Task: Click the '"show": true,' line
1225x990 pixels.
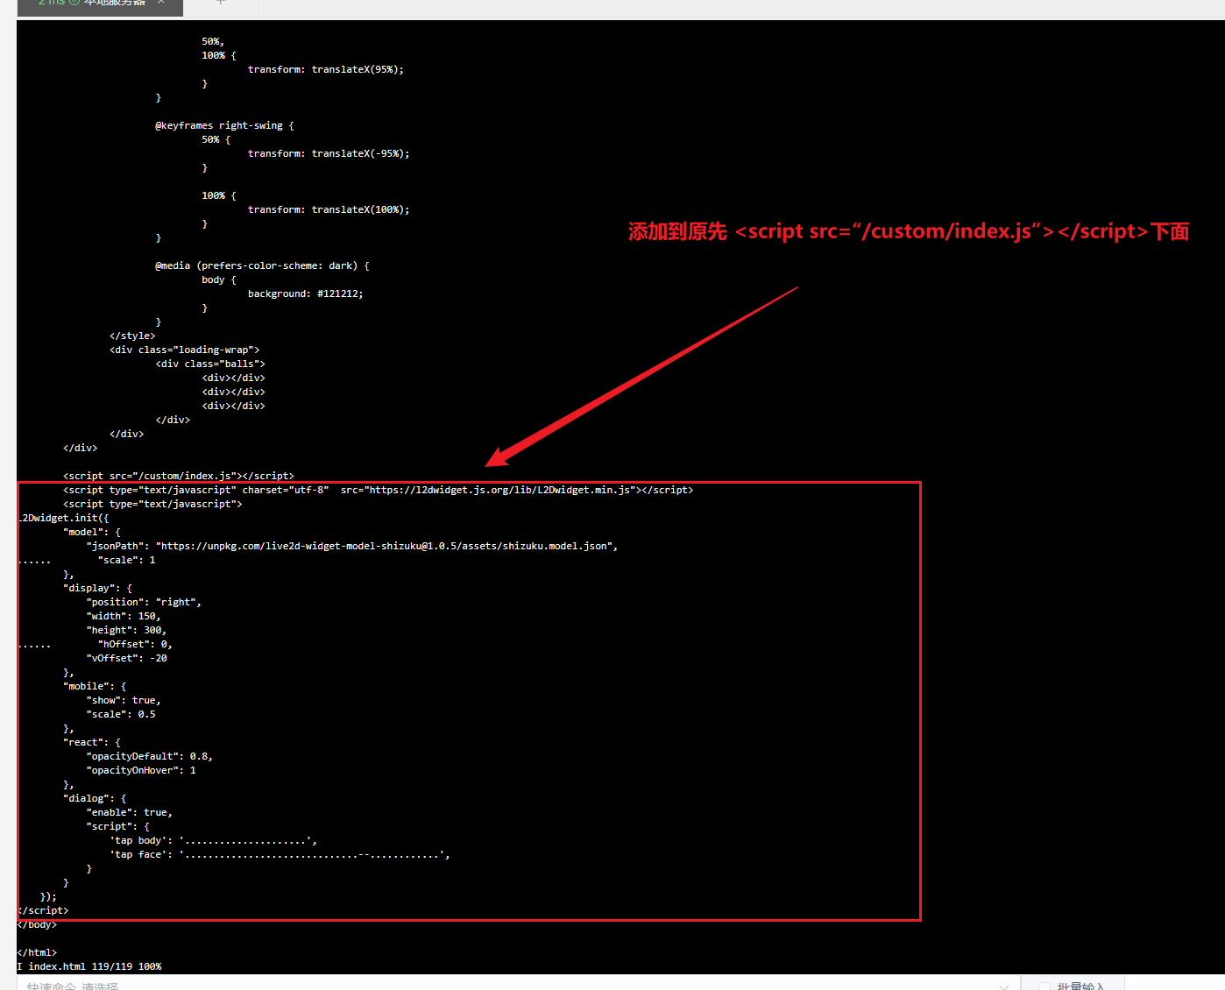Action: tap(124, 700)
